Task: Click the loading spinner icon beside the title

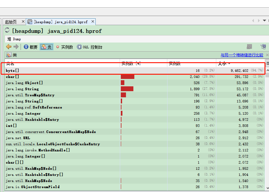Action: click(x=7, y=30)
